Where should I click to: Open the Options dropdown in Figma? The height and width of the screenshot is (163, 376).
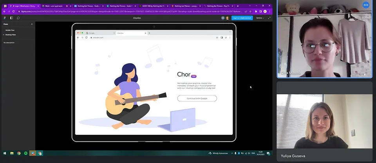260,18
